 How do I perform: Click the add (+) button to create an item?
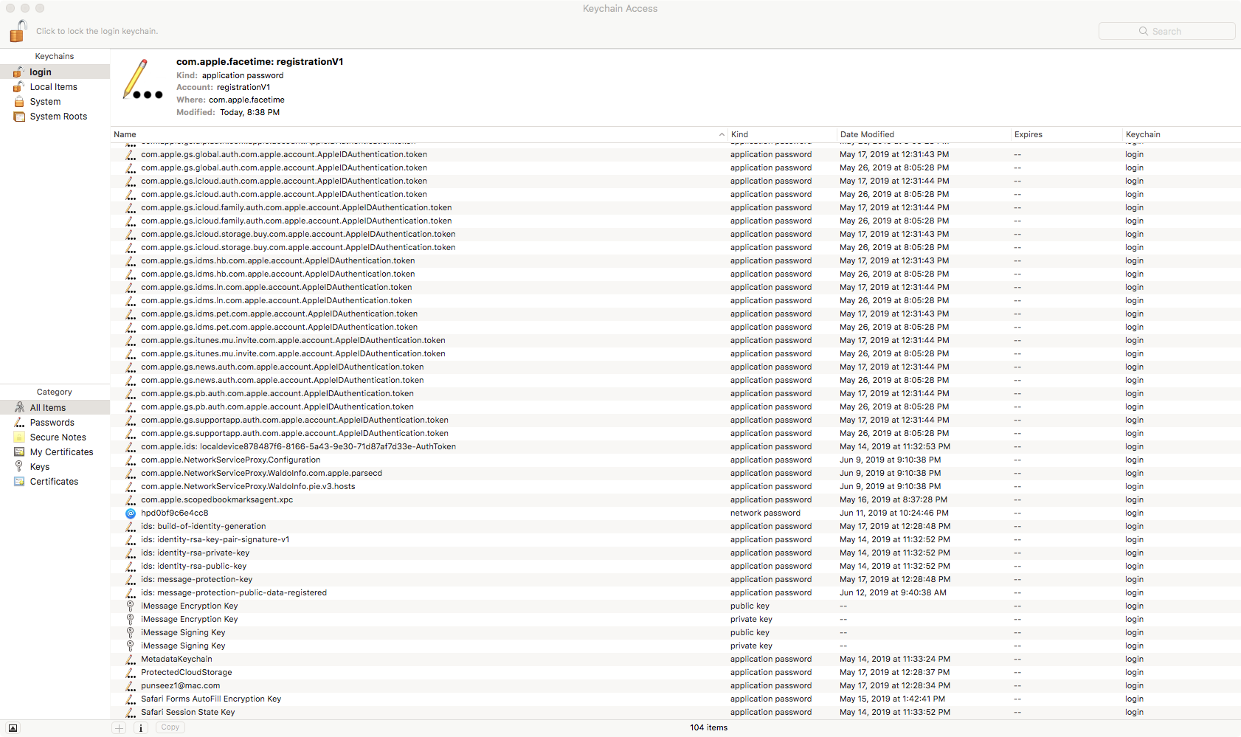(x=119, y=727)
